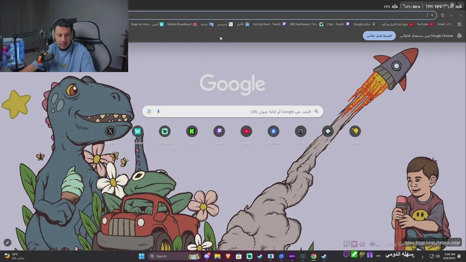Open the Gmail bookmark
The image size is (466, 262).
[x=443, y=24]
